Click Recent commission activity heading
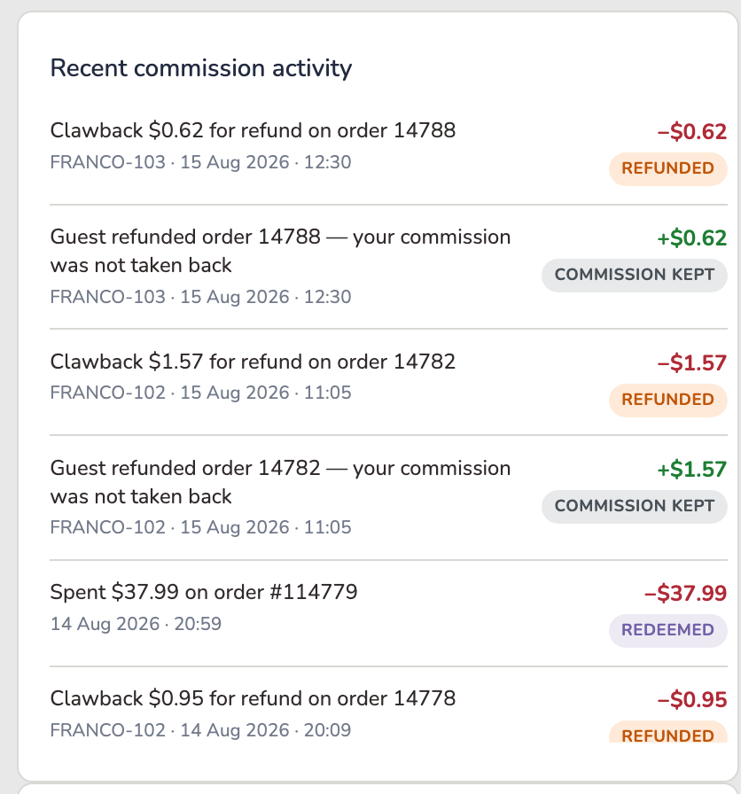The height and width of the screenshot is (794, 741). click(x=201, y=68)
